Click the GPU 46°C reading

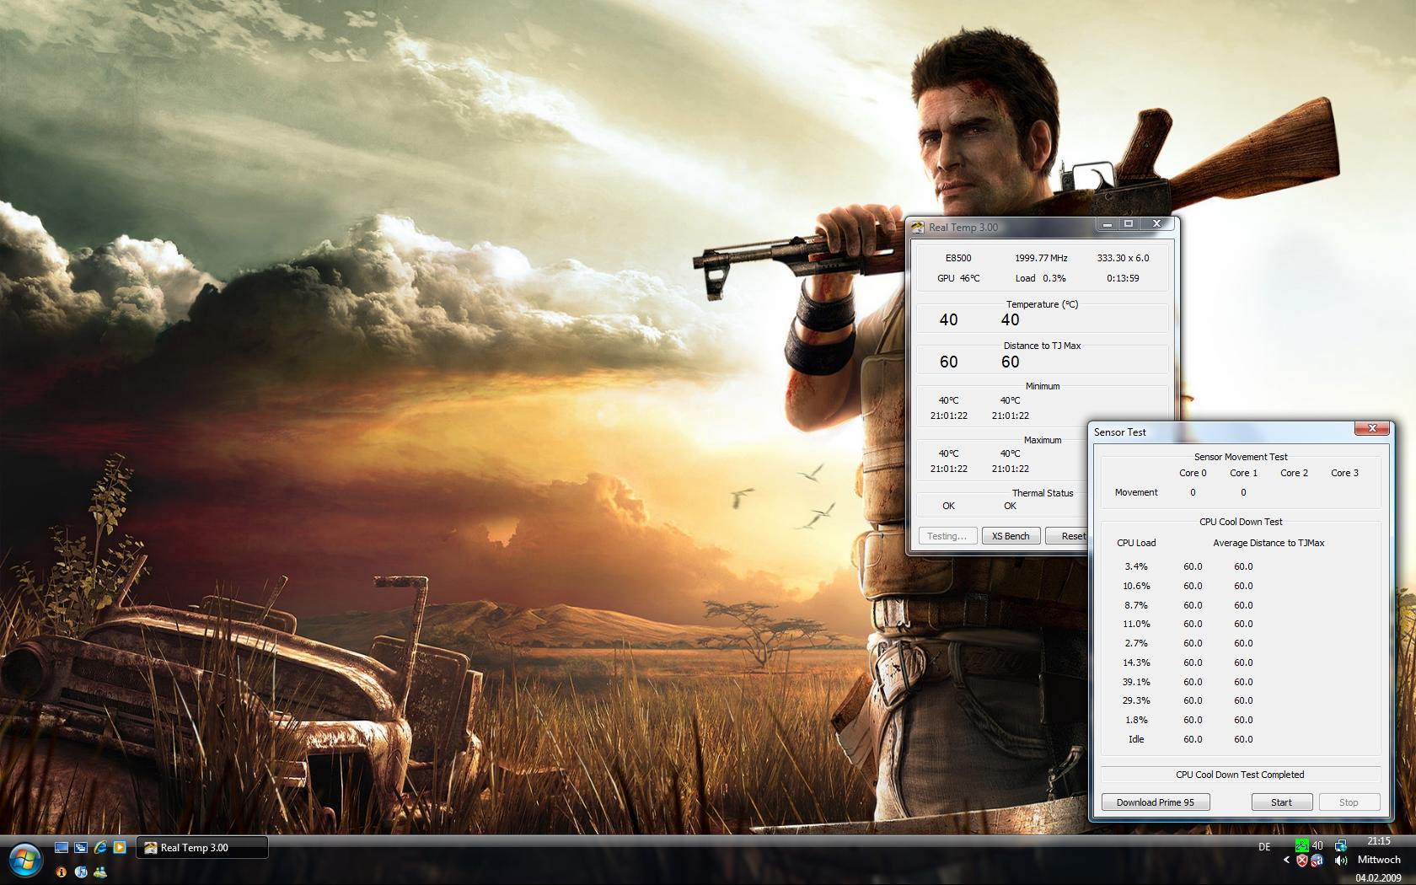pos(958,278)
